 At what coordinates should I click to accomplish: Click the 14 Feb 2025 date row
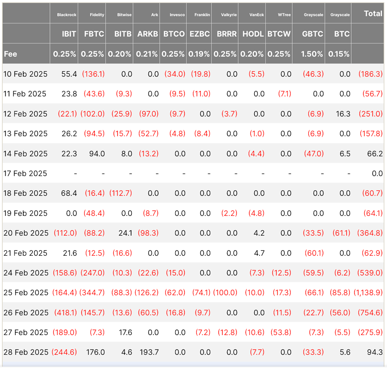[x=193, y=153]
